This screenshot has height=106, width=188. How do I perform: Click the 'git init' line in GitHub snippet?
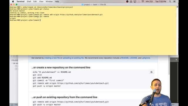coord(37,75)
